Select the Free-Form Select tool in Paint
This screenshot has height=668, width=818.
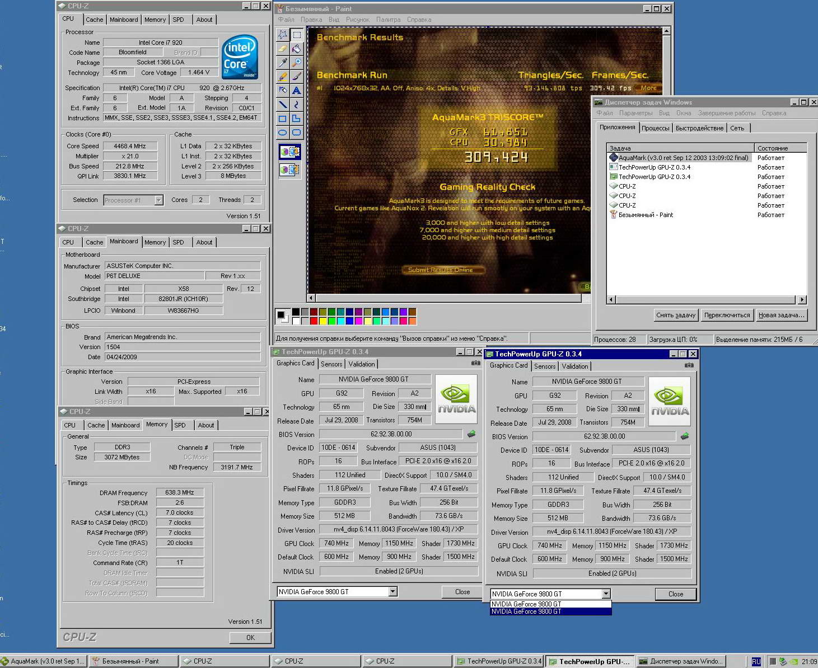[x=283, y=35]
